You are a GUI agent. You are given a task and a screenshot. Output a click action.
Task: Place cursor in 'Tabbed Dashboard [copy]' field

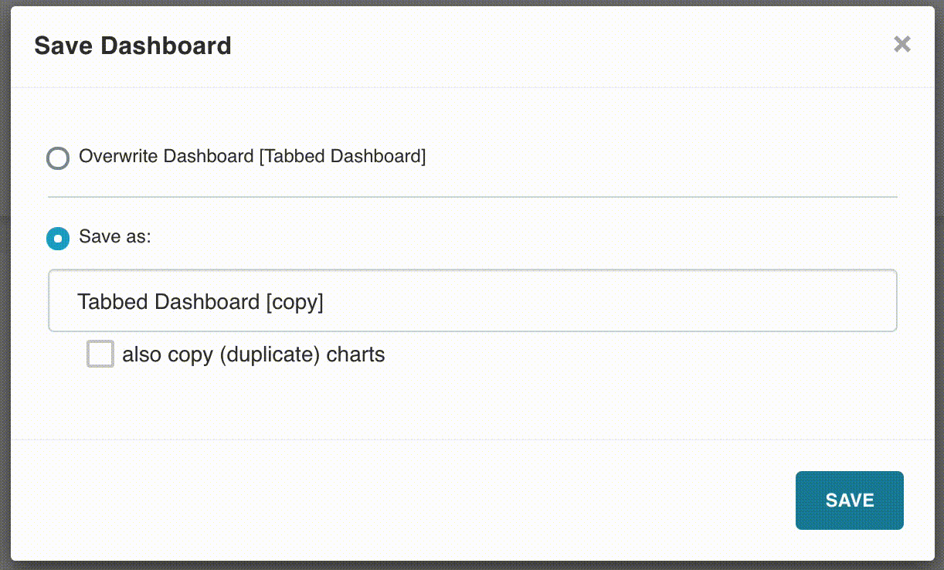(472, 301)
